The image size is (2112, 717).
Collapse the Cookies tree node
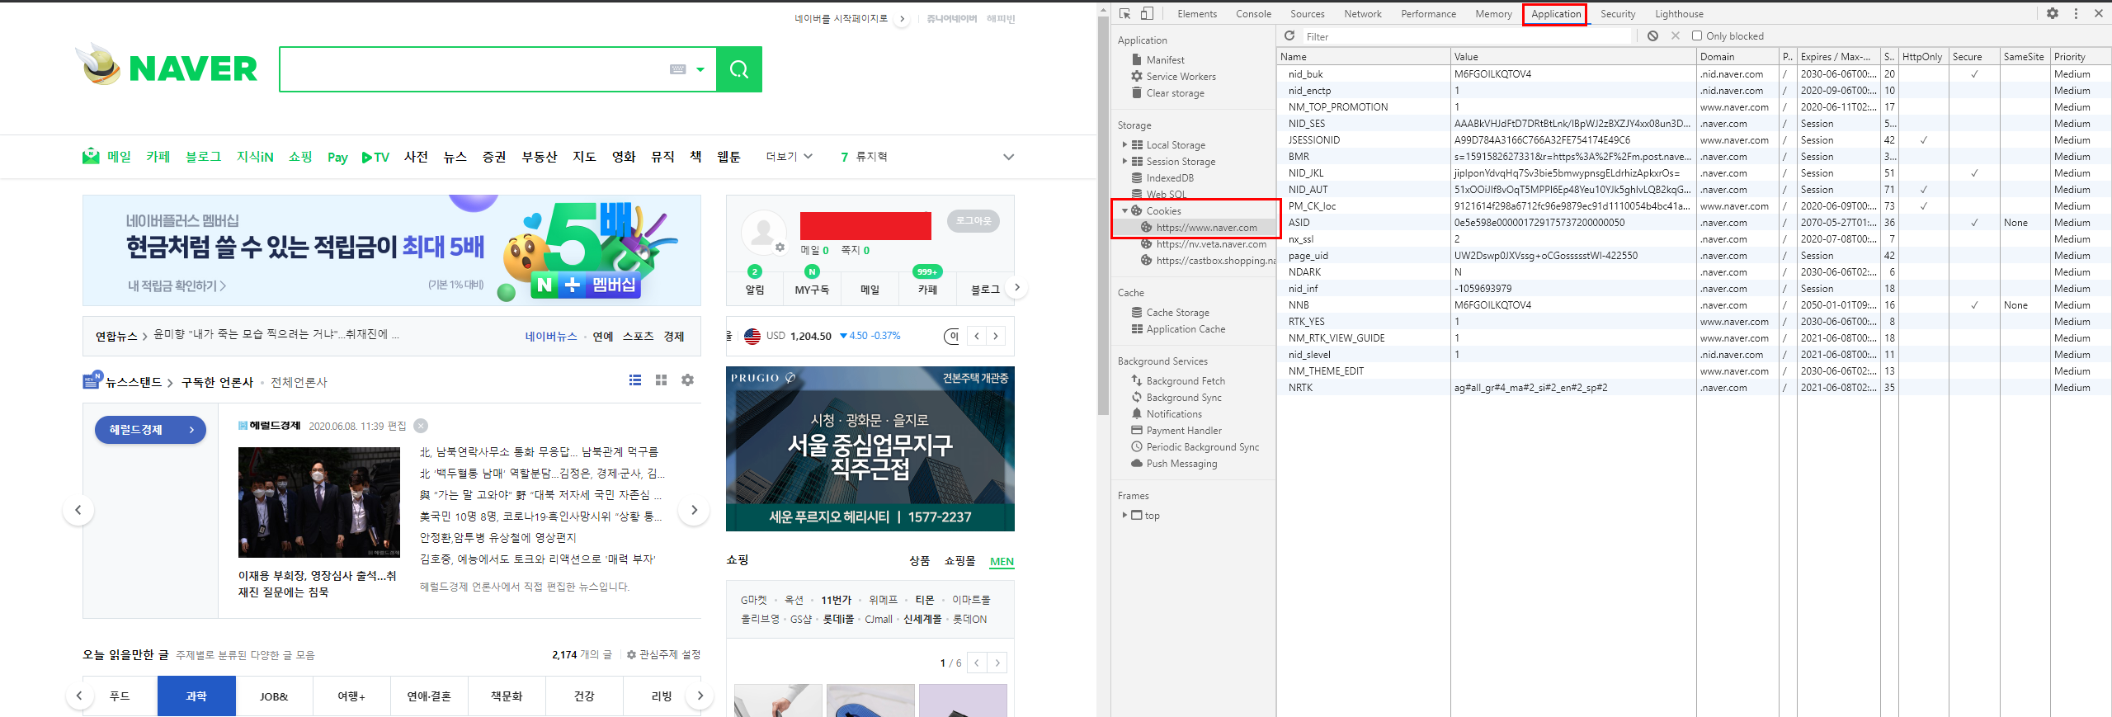pyautogui.click(x=1124, y=210)
